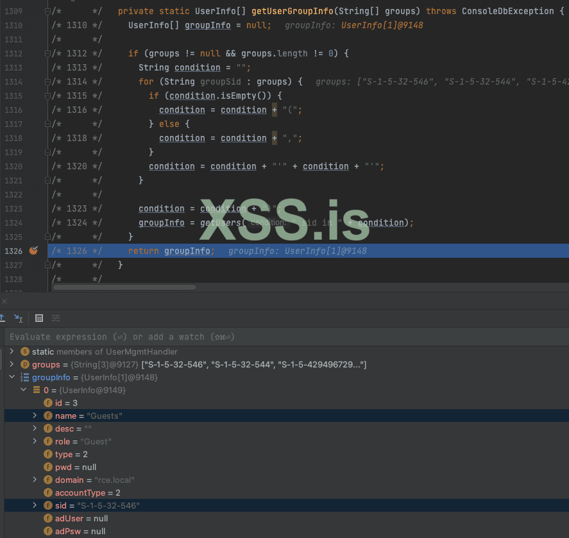Collapse the 0 = {UserInfo@9149} node
Viewport: 569px width, 538px height.
click(23, 390)
